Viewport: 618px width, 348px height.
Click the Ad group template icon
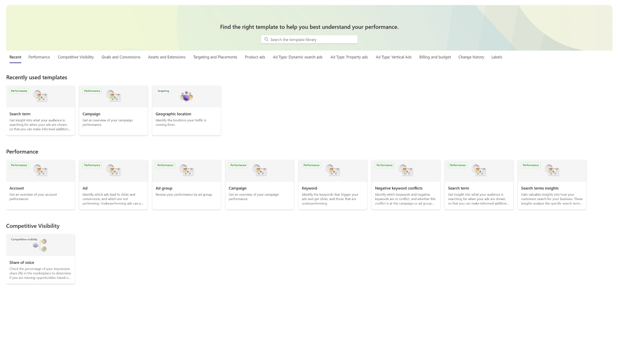(186, 170)
